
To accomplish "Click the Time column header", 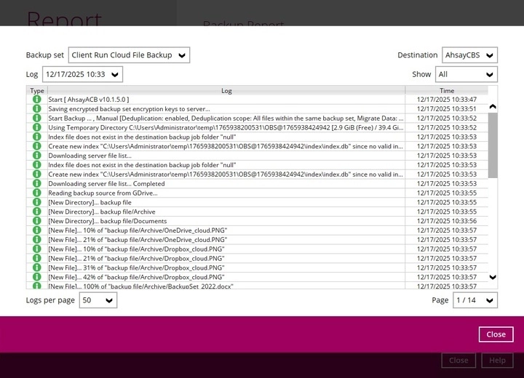I will point(447,90).
